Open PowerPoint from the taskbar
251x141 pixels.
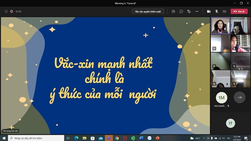(x=157, y=138)
